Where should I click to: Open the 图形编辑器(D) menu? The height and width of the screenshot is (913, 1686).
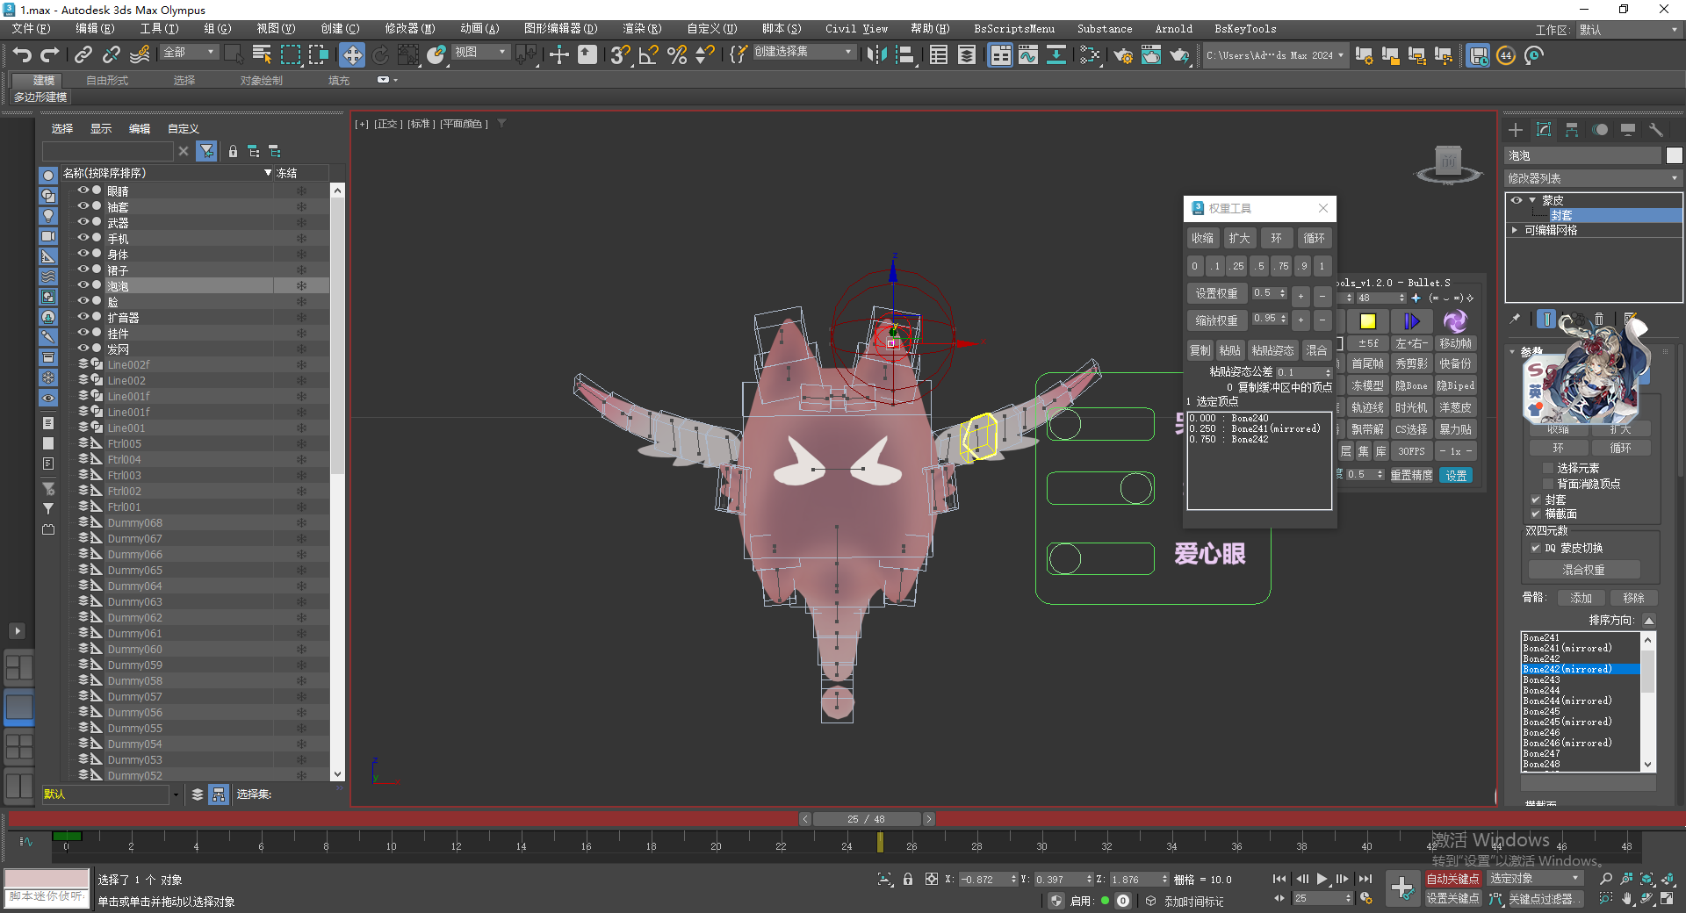[x=560, y=29]
